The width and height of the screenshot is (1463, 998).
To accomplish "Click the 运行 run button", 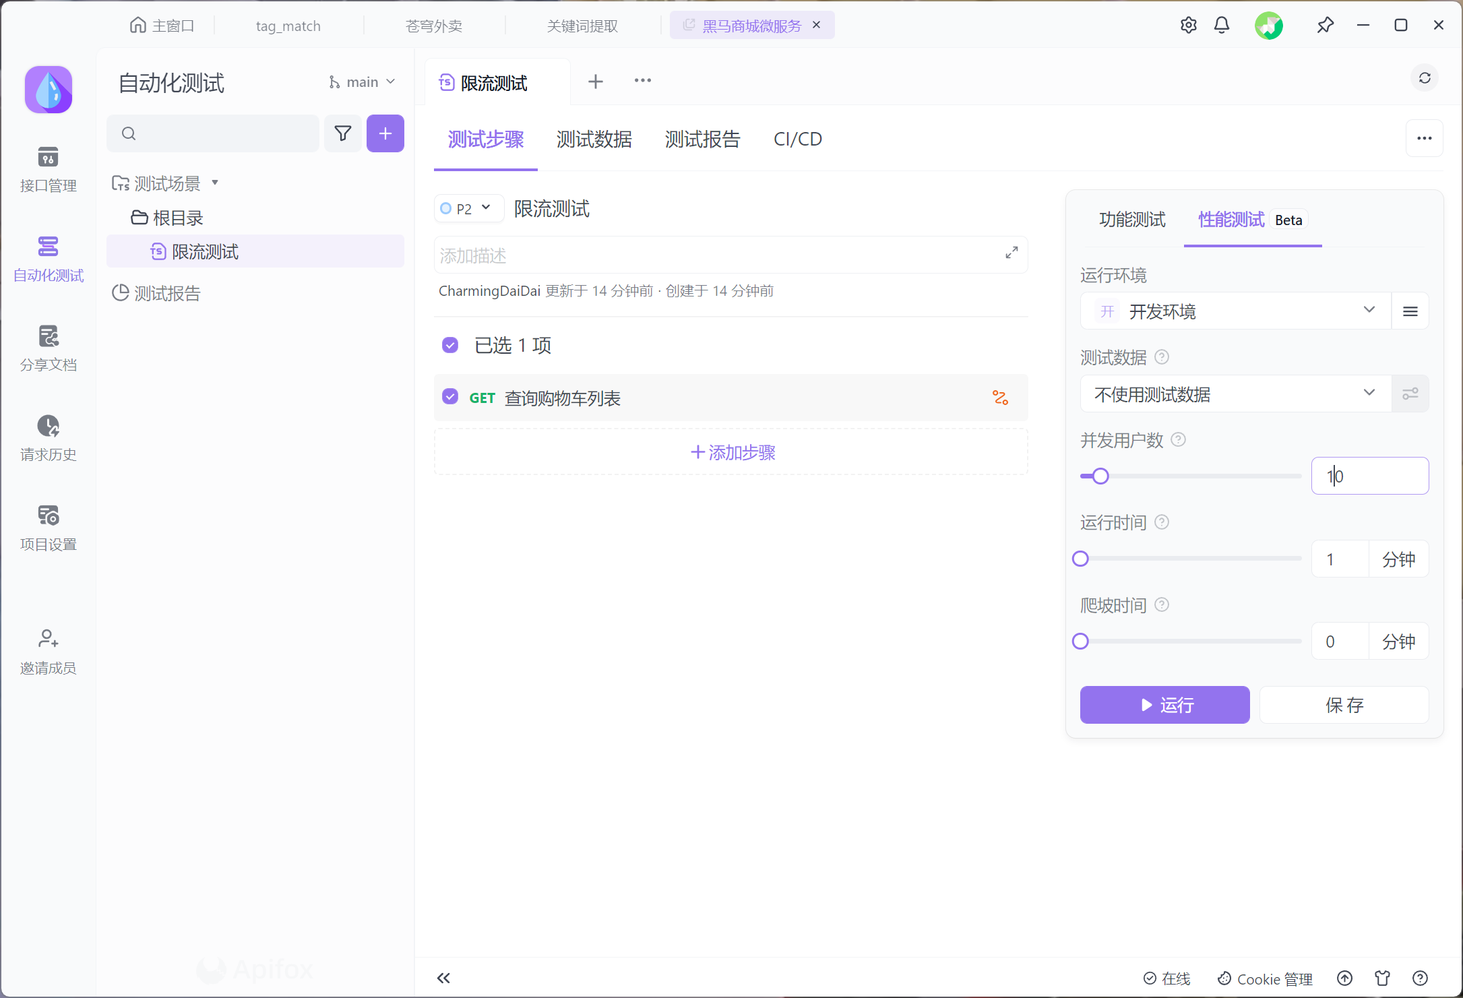I will click(1164, 705).
